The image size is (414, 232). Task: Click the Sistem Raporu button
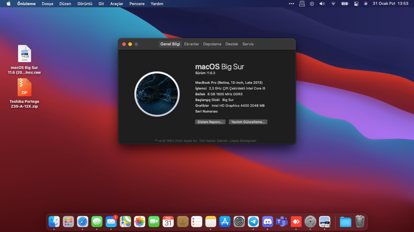point(210,122)
